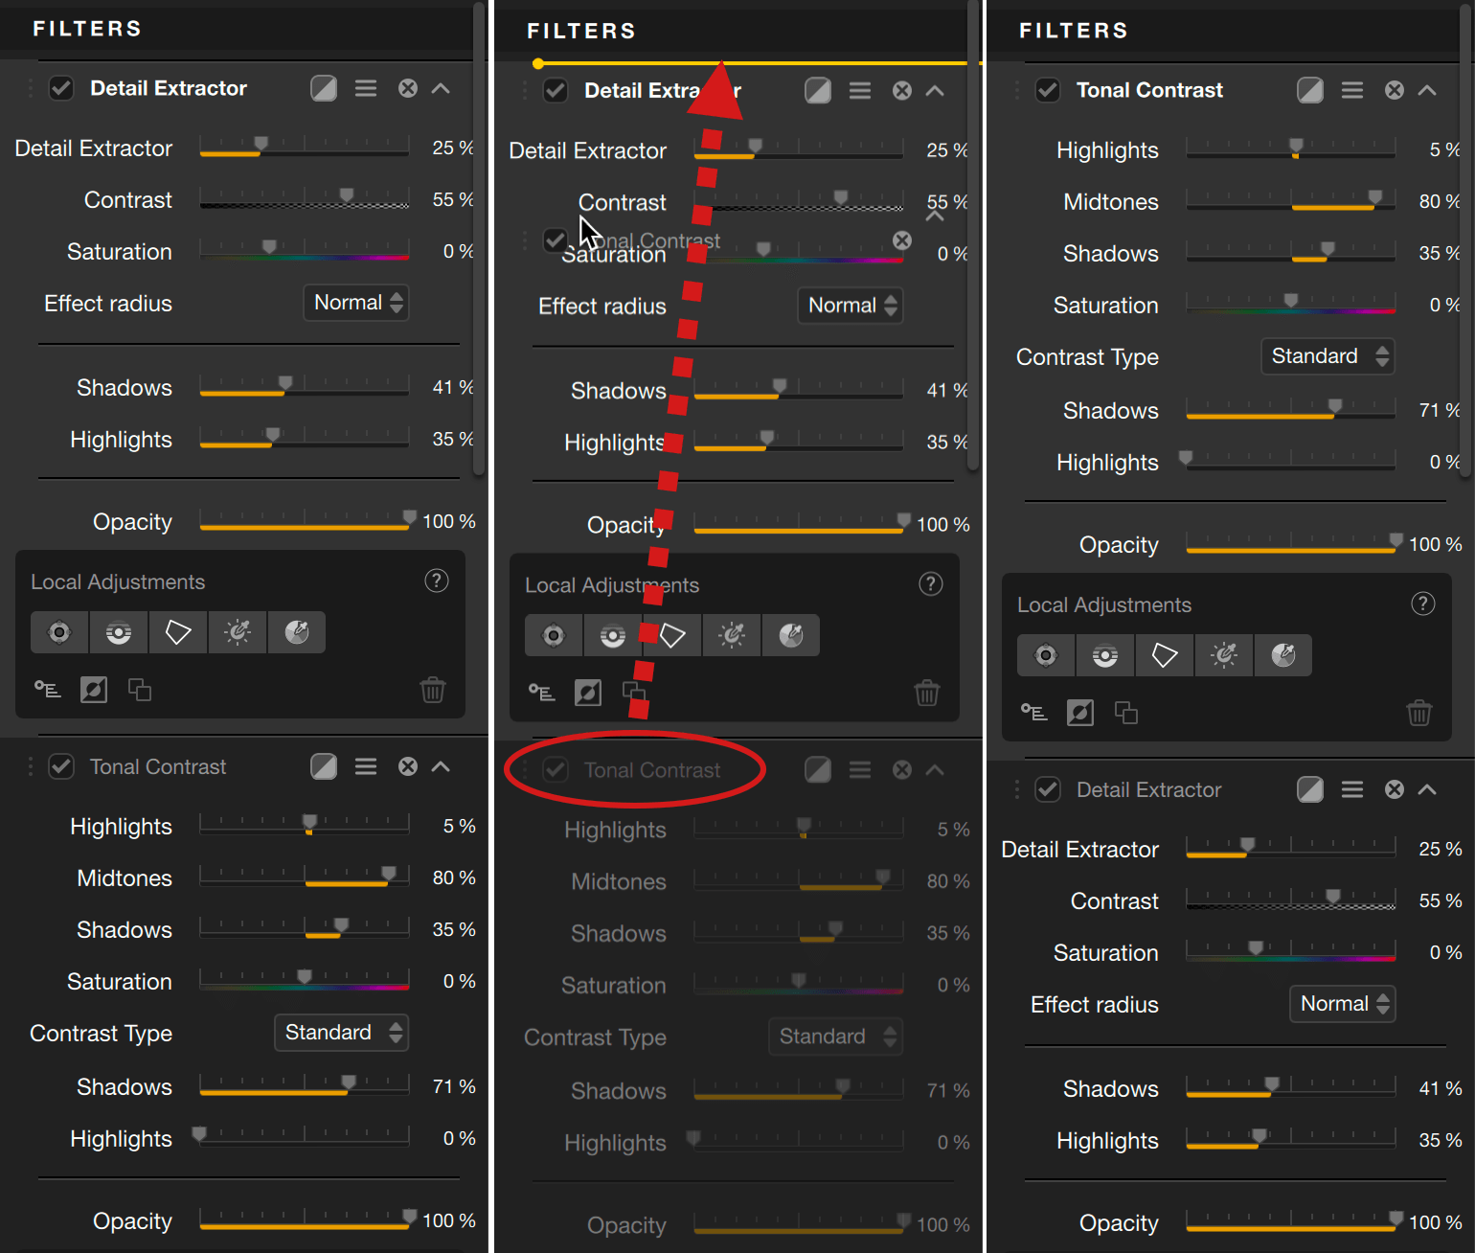Click trash icon in left panel Local Adjustments
Image resolution: width=1475 pixels, height=1253 pixels.
433,690
